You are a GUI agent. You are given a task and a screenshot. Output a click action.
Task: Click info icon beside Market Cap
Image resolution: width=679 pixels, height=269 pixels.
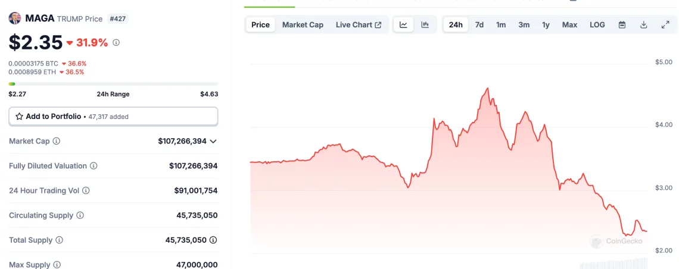coord(57,141)
